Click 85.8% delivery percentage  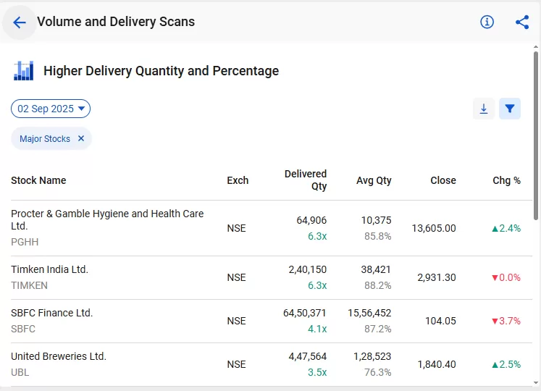[378, 236]
